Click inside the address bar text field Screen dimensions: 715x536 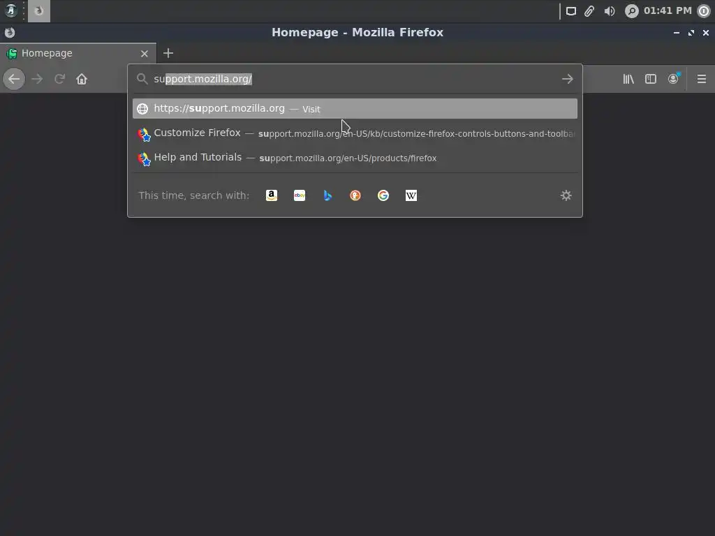pos(353,79)
